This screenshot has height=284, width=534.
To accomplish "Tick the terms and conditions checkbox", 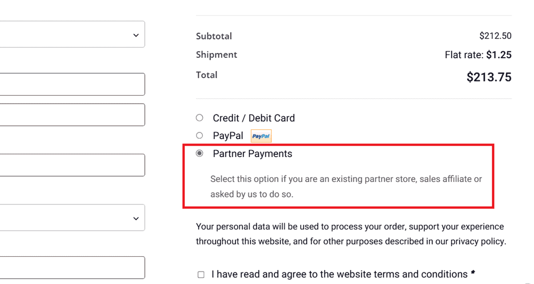I will click(201, 275).
